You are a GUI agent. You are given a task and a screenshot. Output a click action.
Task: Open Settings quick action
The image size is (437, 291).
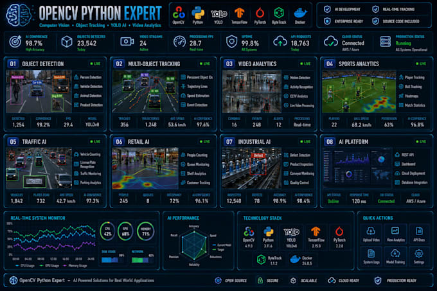click(419, 256)
